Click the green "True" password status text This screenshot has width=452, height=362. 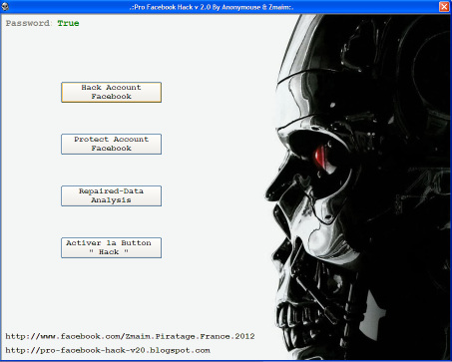(x=68, y=23)
